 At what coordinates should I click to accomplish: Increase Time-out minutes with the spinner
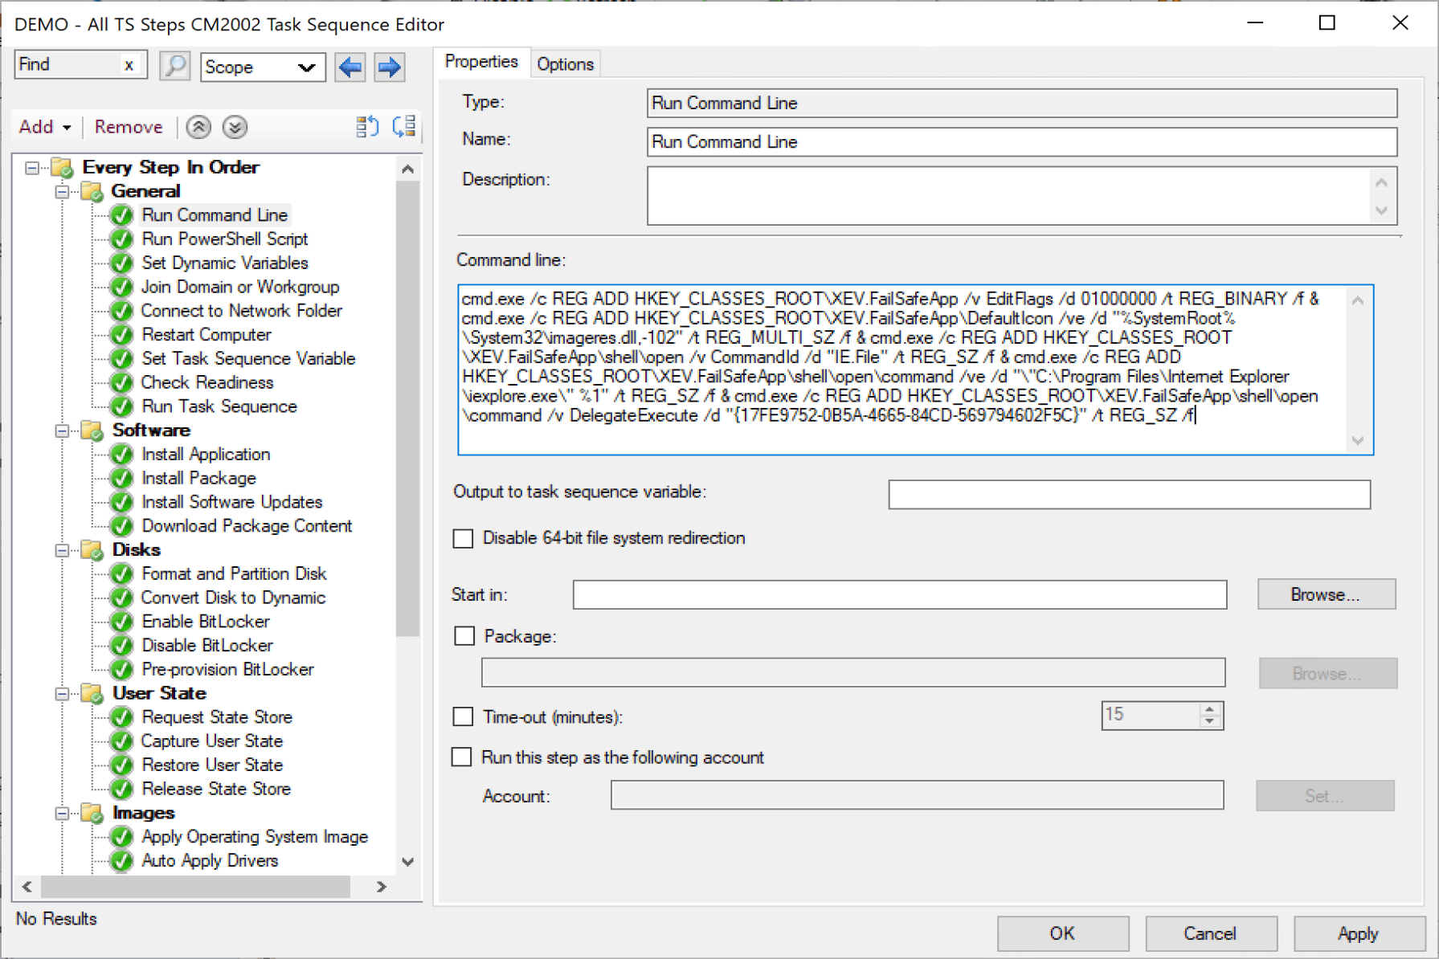1211,710
